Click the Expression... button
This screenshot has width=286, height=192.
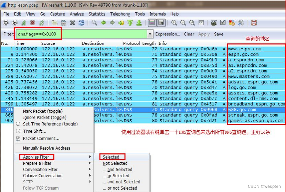pos(168,34)
